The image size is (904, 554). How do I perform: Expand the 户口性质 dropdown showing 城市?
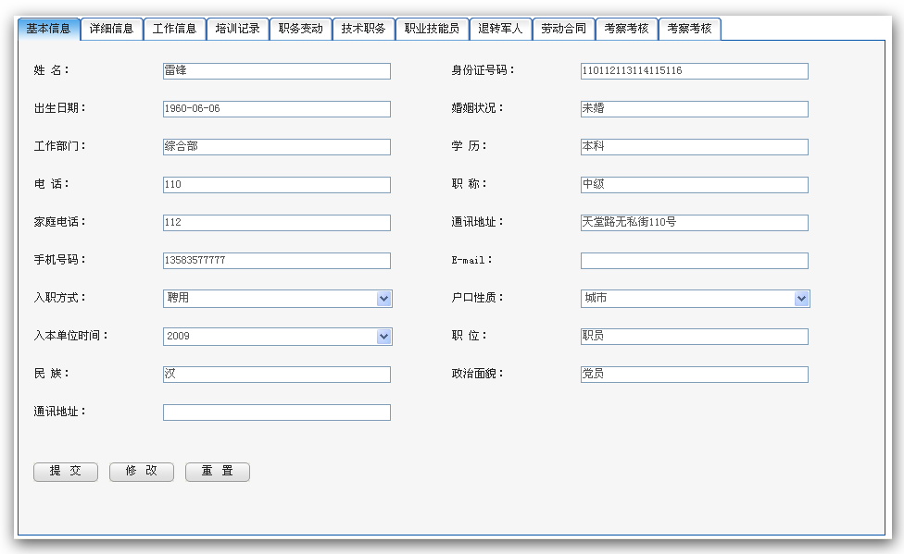[800, 298]
